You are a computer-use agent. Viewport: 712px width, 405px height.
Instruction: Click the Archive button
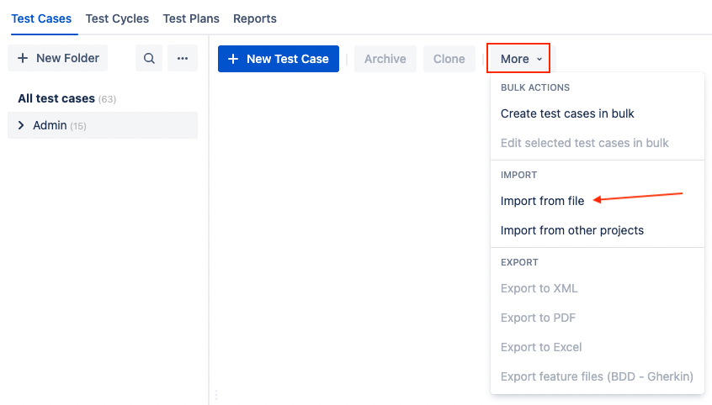(385, 59)
